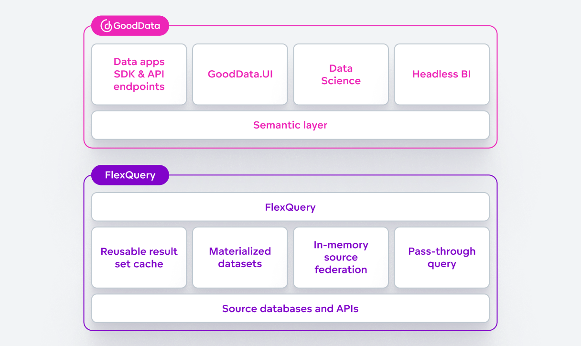
Task: Enable the FlexQuery engine block
Action: (290, 207)
